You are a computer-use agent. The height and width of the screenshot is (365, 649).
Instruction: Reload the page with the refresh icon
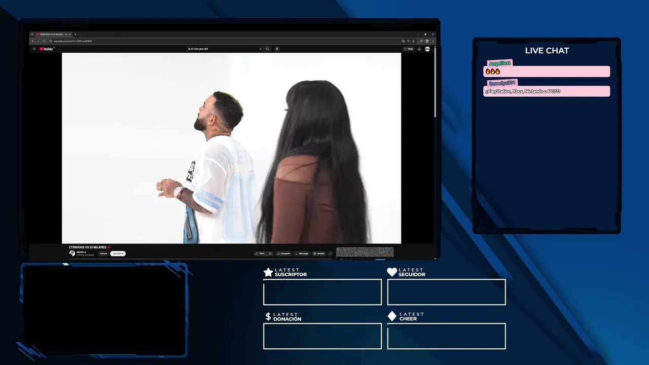(44, 41)
